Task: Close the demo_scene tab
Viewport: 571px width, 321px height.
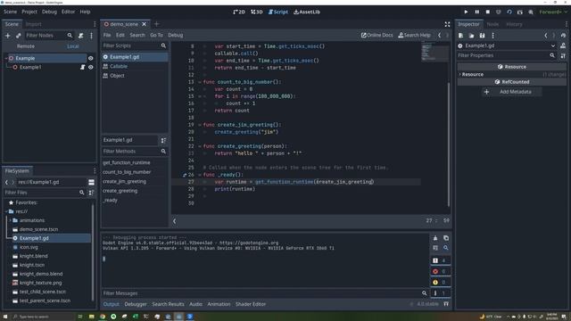Action: [144, 24]
